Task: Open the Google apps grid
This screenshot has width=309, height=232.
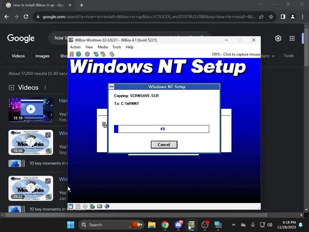Action: pos(292,38)
